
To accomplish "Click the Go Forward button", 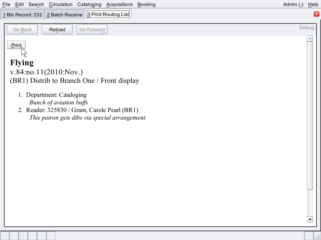I will click(x=92, y=29).
